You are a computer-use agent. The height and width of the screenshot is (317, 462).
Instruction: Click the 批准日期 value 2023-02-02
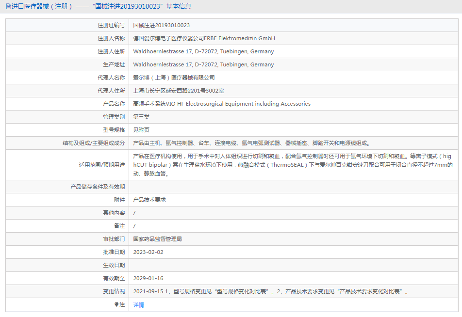148,252
